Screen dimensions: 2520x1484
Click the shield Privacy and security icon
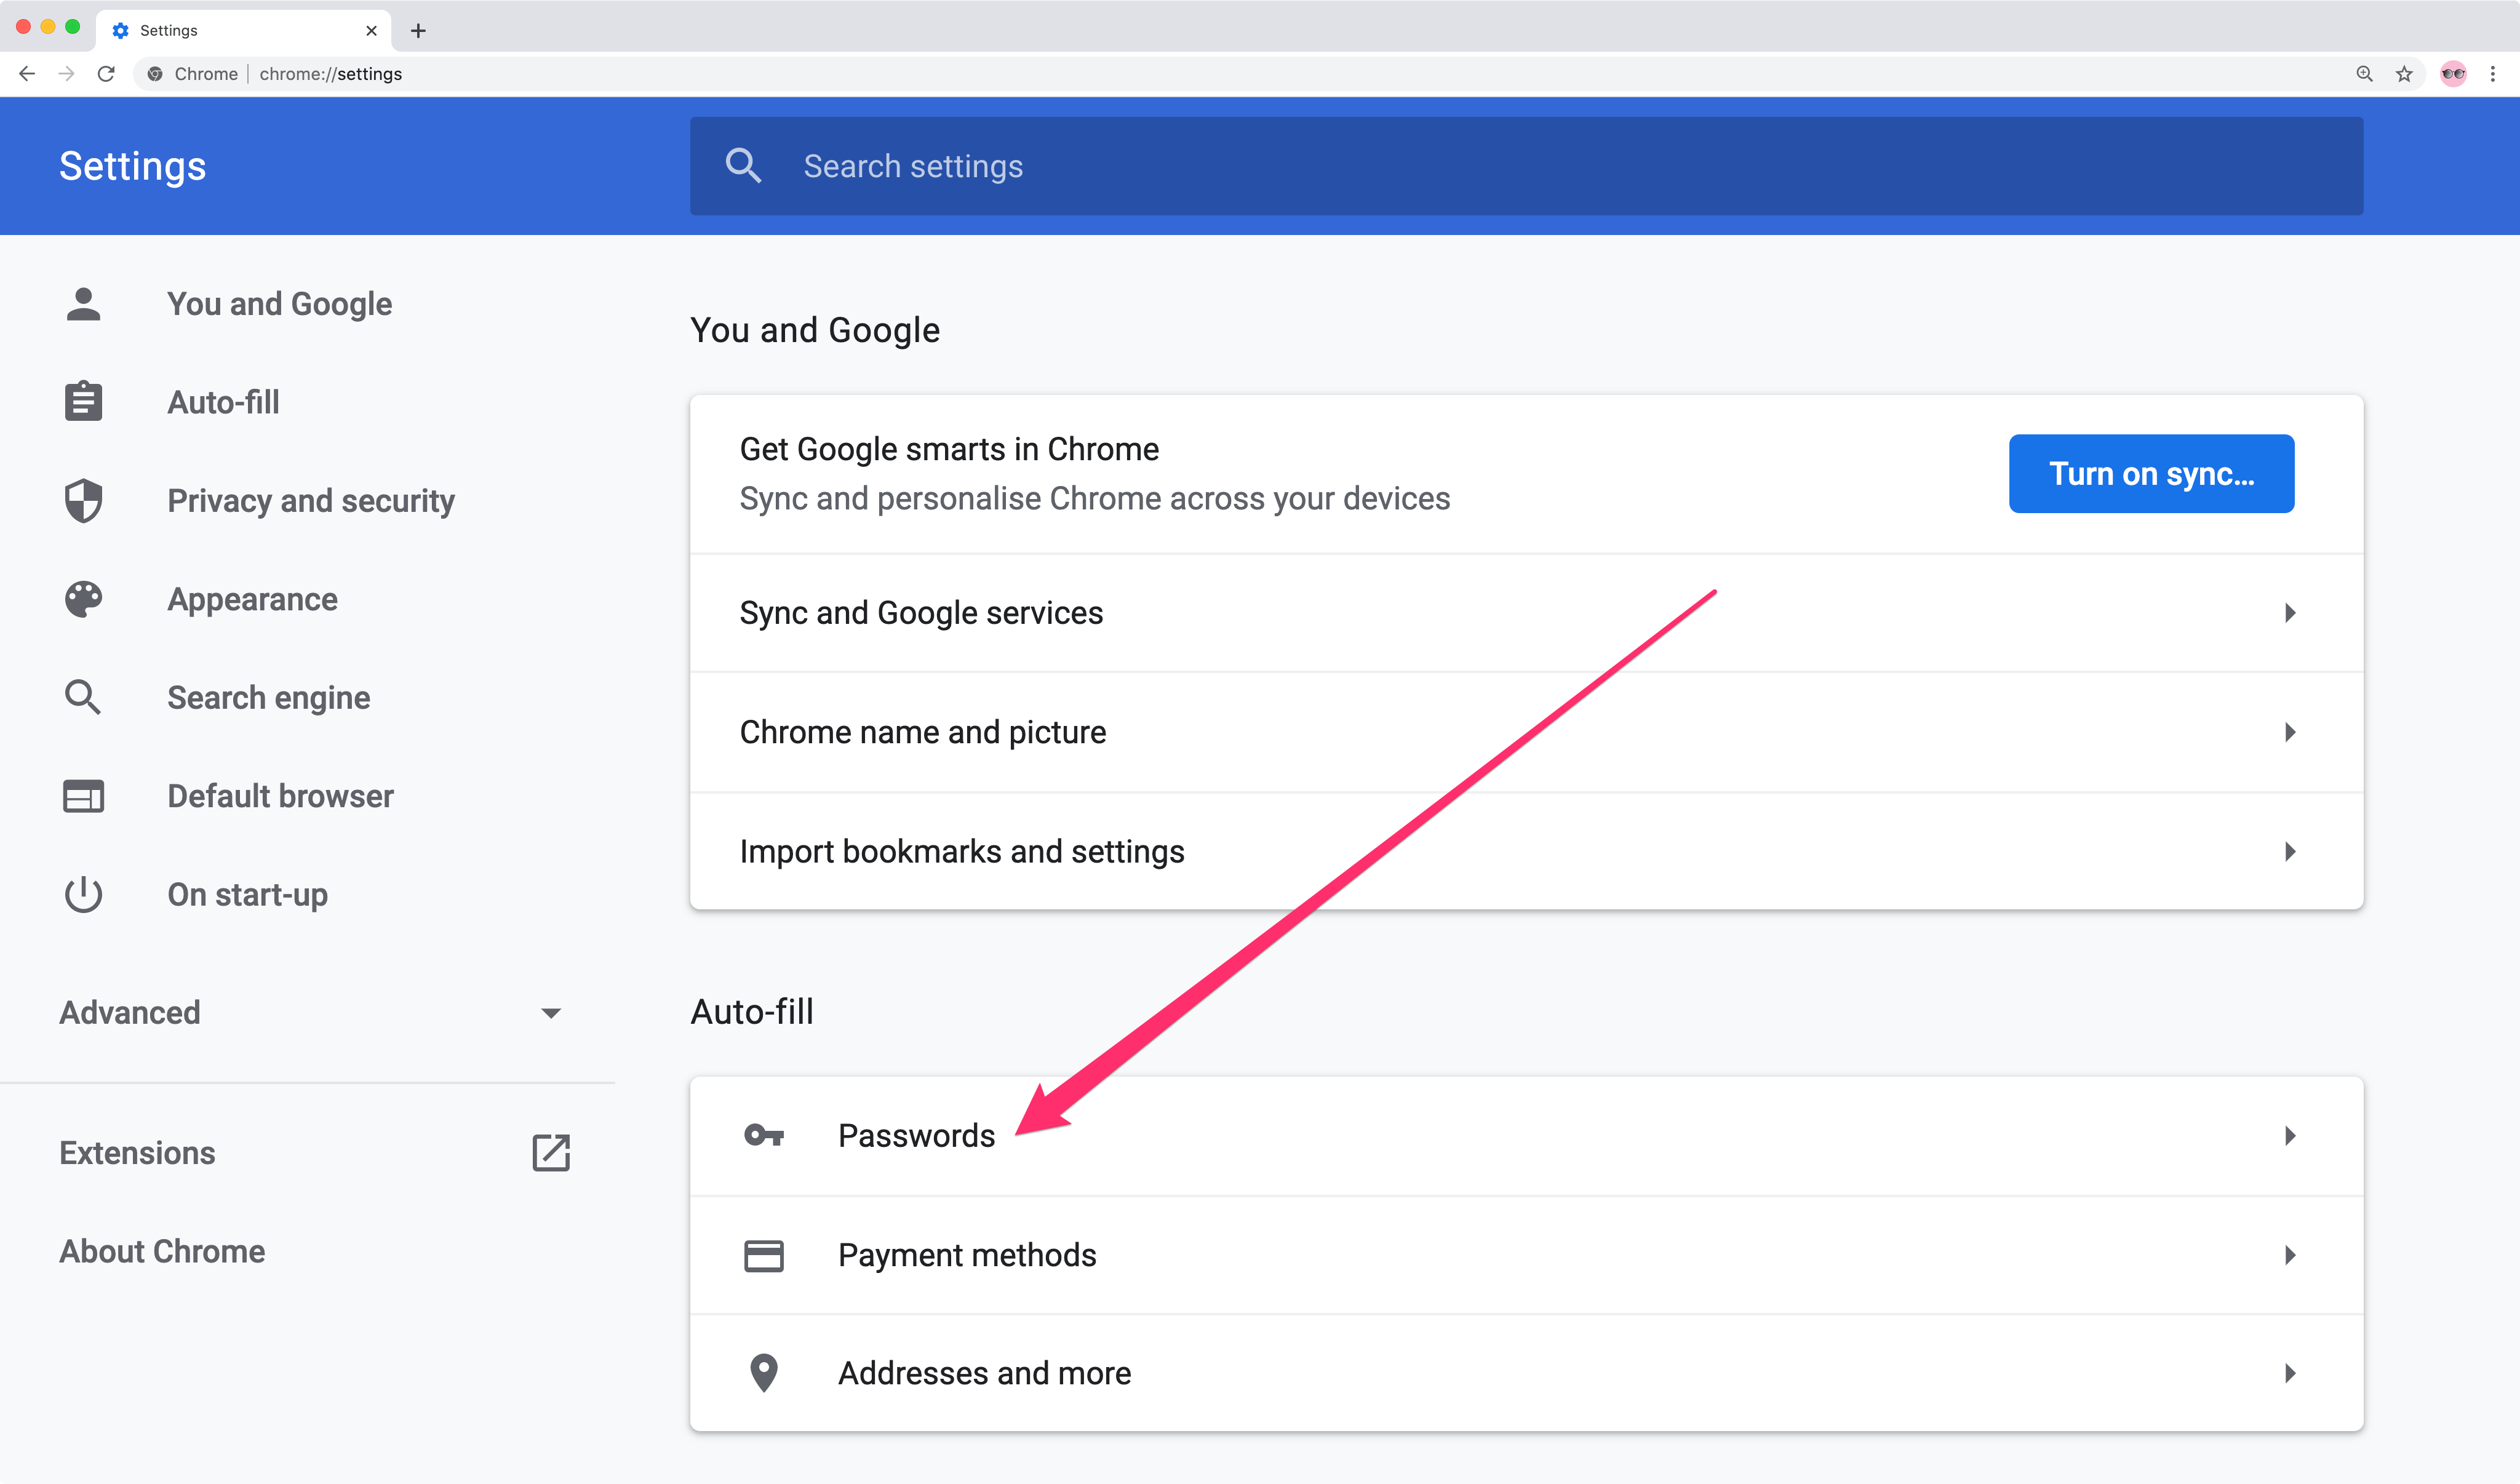tap(83, 500)
